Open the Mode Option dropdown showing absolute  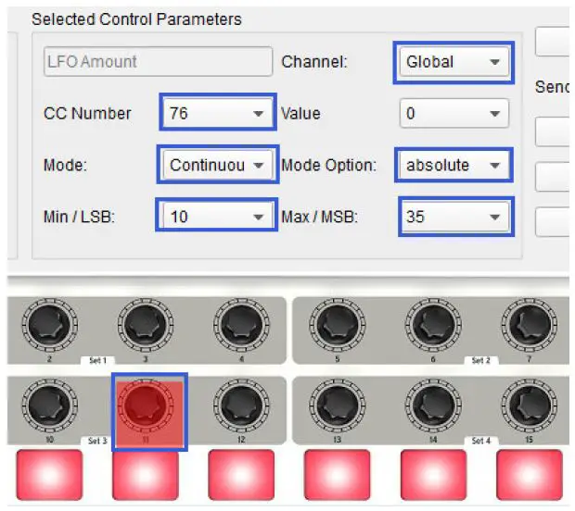pos(454,165)
